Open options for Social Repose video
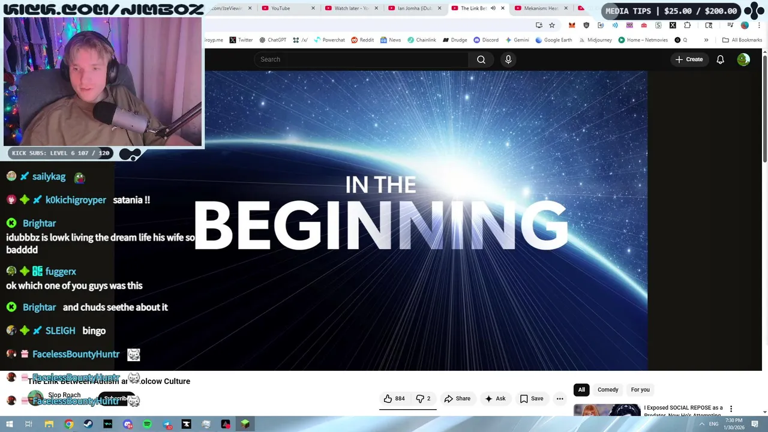Screen dimensions: 768x432 (x=731, y=409)
